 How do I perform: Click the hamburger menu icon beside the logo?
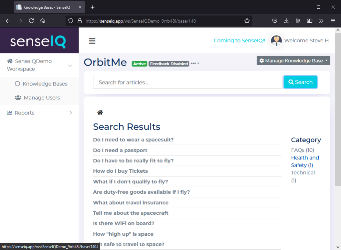(x=92, y=41)
